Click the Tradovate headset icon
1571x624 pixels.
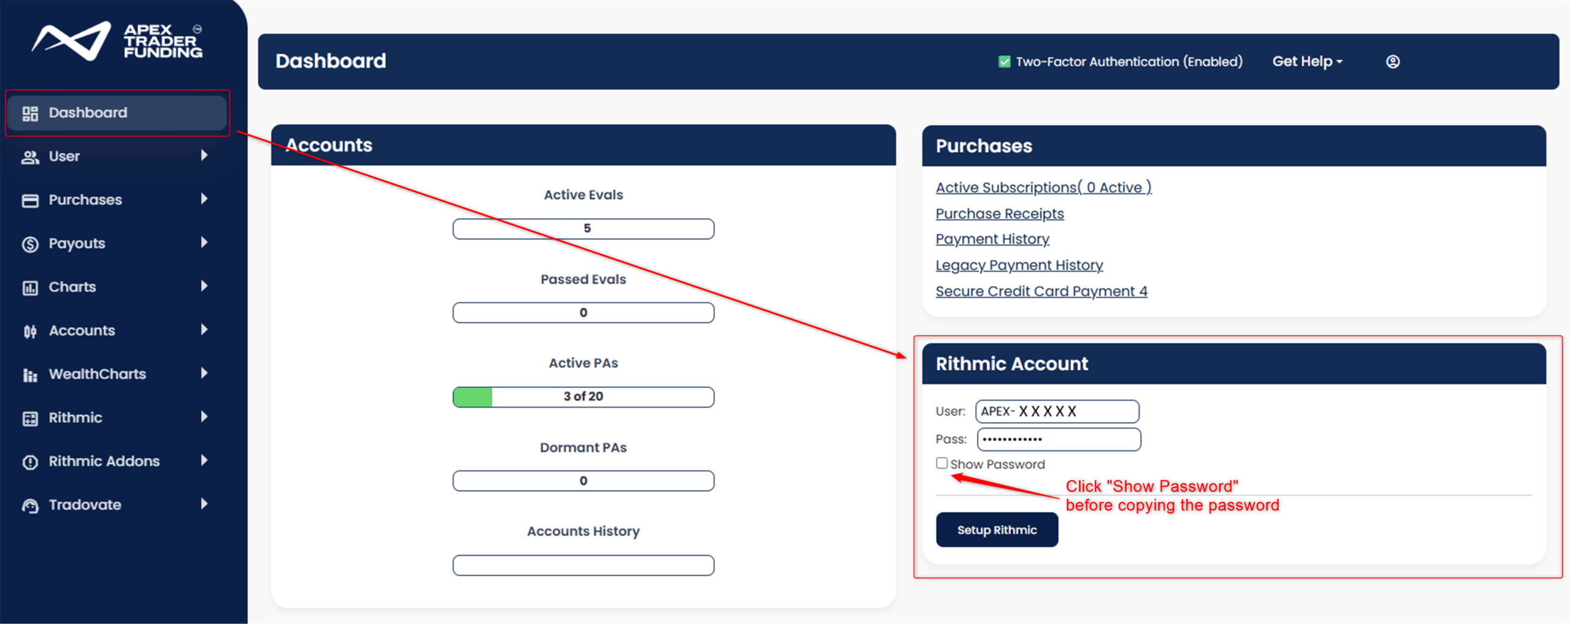coord(30,506)
